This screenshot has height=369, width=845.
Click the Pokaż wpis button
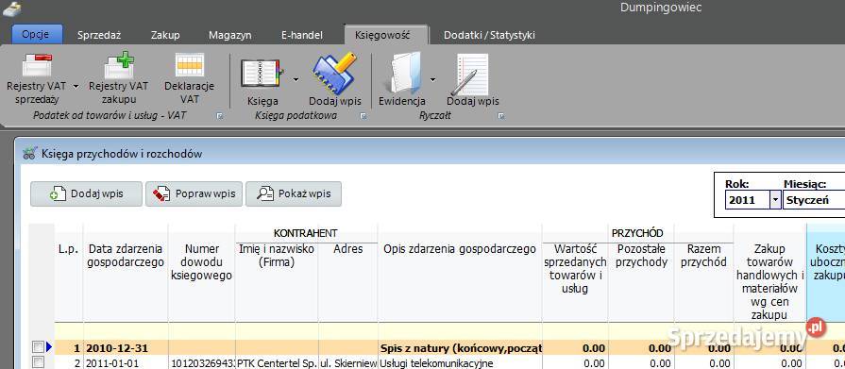click(294, 193)
